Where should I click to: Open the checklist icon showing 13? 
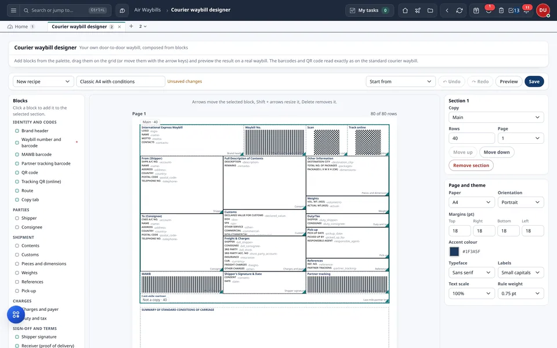point(513,10)
